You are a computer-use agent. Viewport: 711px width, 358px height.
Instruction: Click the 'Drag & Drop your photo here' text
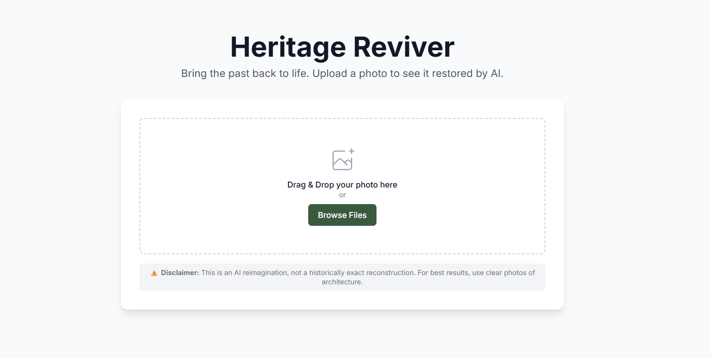pos(342,185)
